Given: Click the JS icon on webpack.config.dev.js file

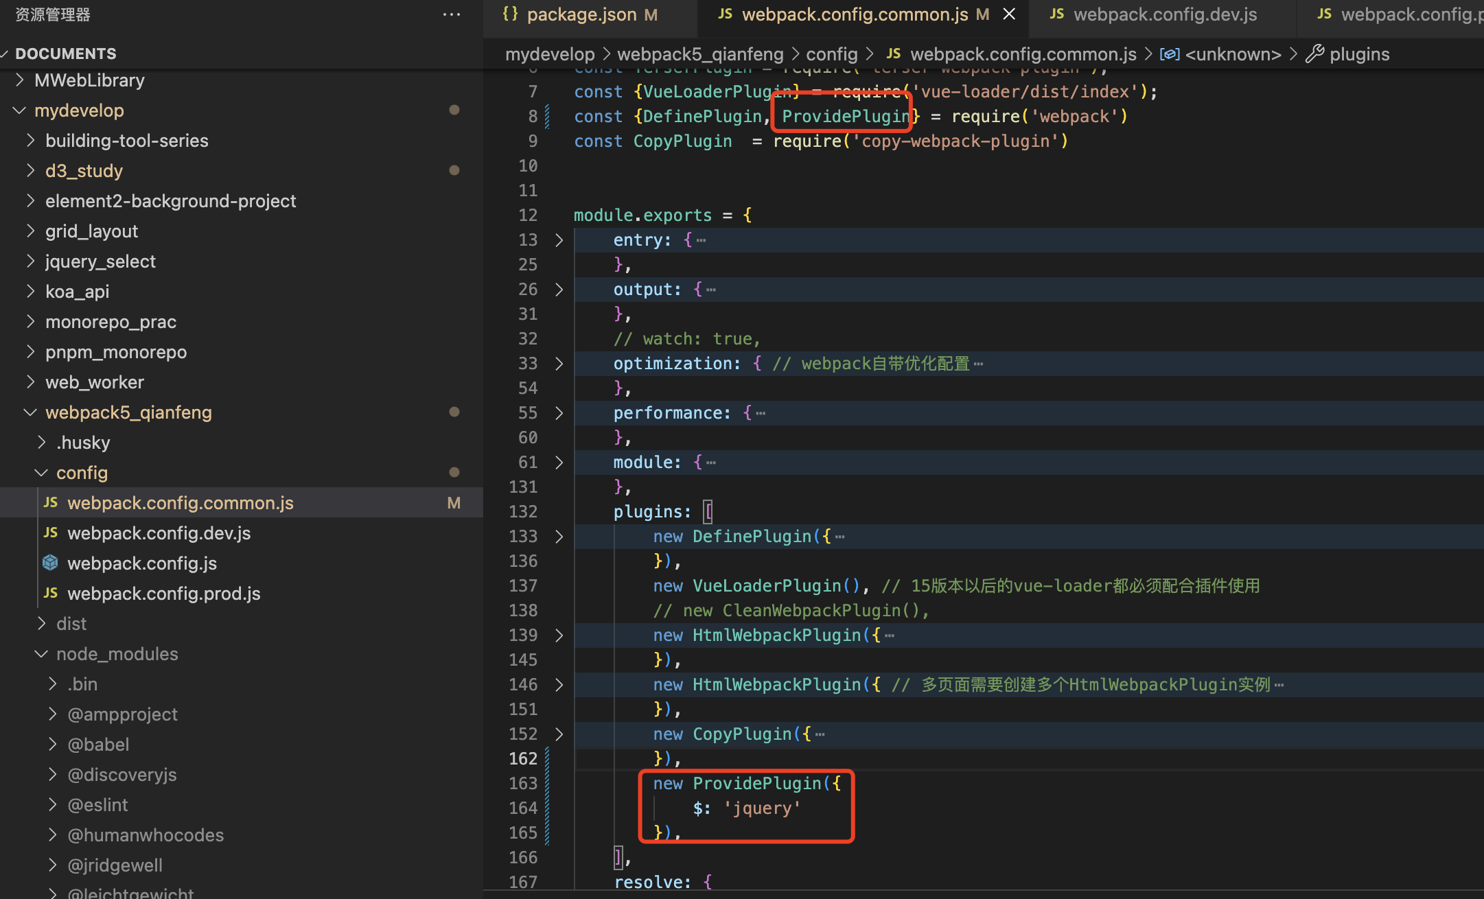Looking at the screenshot, I should (51, 533).
